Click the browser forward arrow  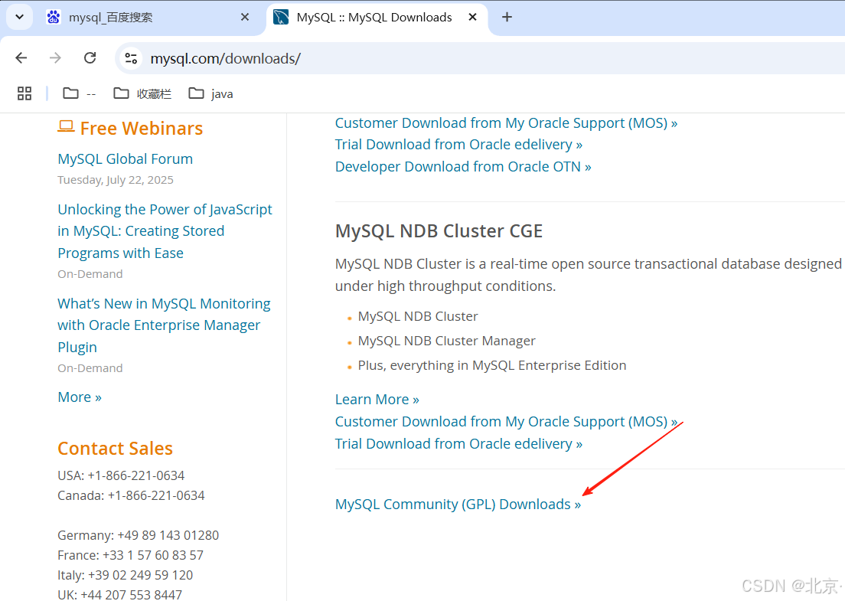[55, 57]
